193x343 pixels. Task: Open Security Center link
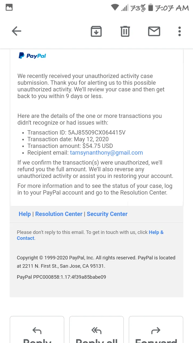point(107,214)
